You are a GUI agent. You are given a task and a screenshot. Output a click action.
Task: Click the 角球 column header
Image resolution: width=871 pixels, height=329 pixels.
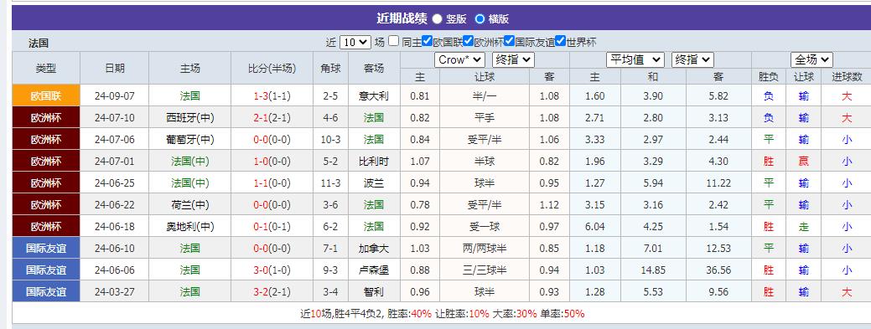(x=330, y=69)
